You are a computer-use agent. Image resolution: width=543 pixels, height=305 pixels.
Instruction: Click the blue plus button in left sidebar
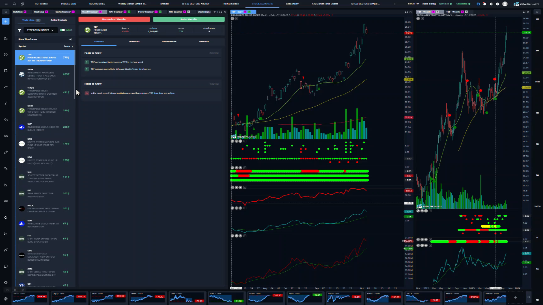[x=6, y=21]
